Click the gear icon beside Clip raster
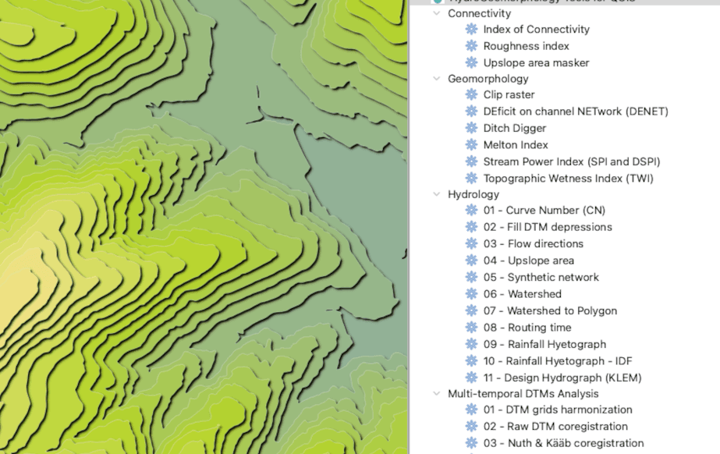This screenshot has height=454, width=720. point(472,94)
